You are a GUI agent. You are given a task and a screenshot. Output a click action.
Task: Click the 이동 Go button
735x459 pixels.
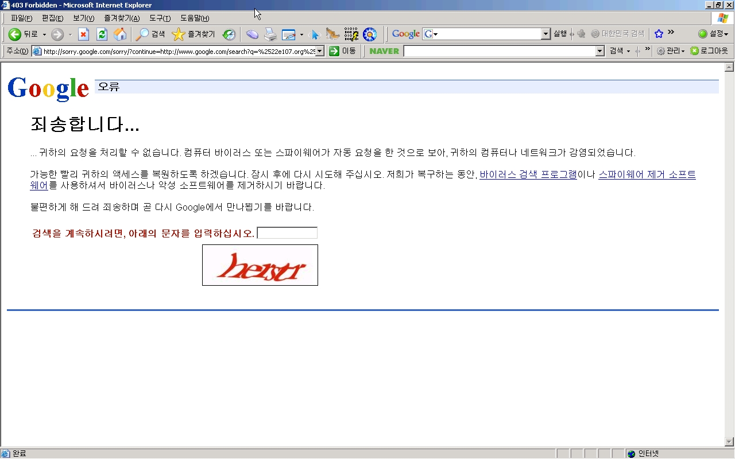[x=343, y=51]
